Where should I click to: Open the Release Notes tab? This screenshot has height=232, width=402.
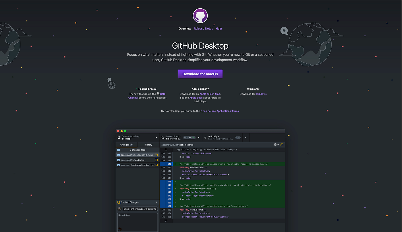click(203, 29)
